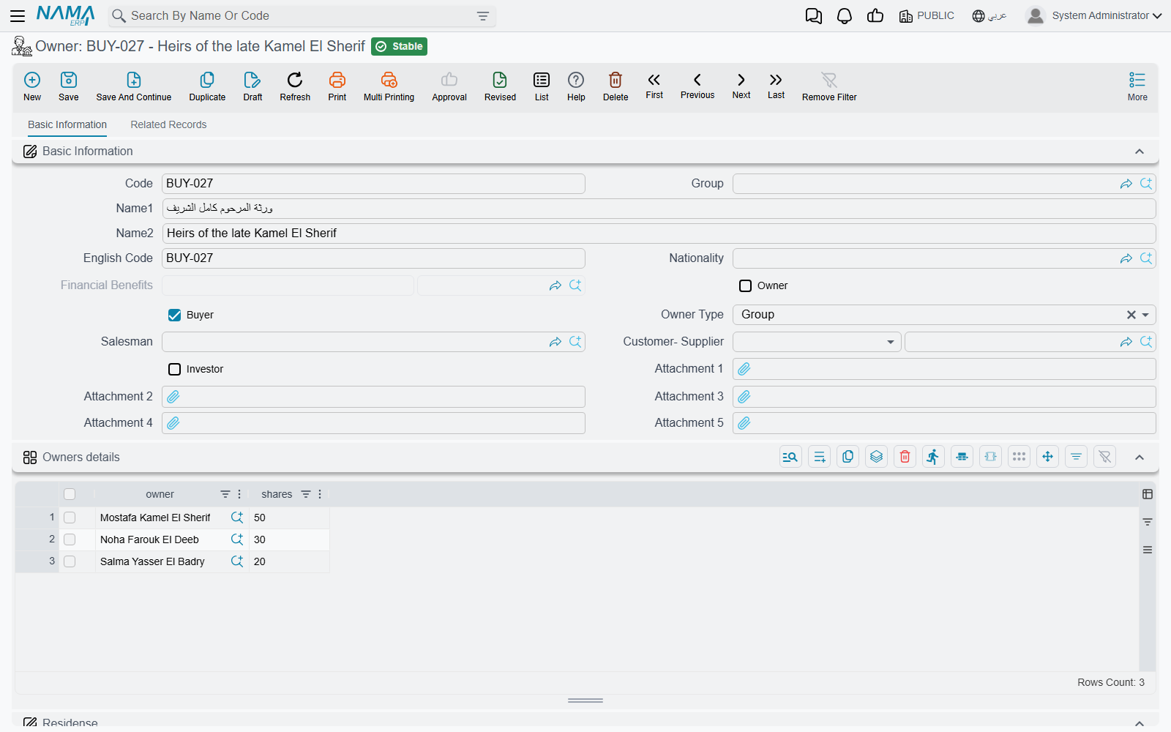Duplicate this owner record
The image size is (1171, 732).
[207, 86]
